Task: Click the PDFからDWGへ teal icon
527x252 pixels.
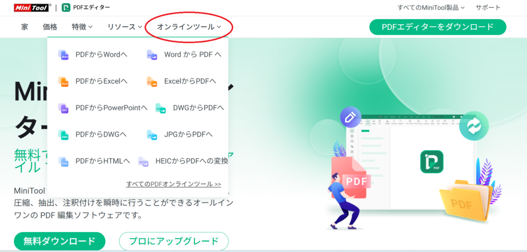Action: coord(63,135)
